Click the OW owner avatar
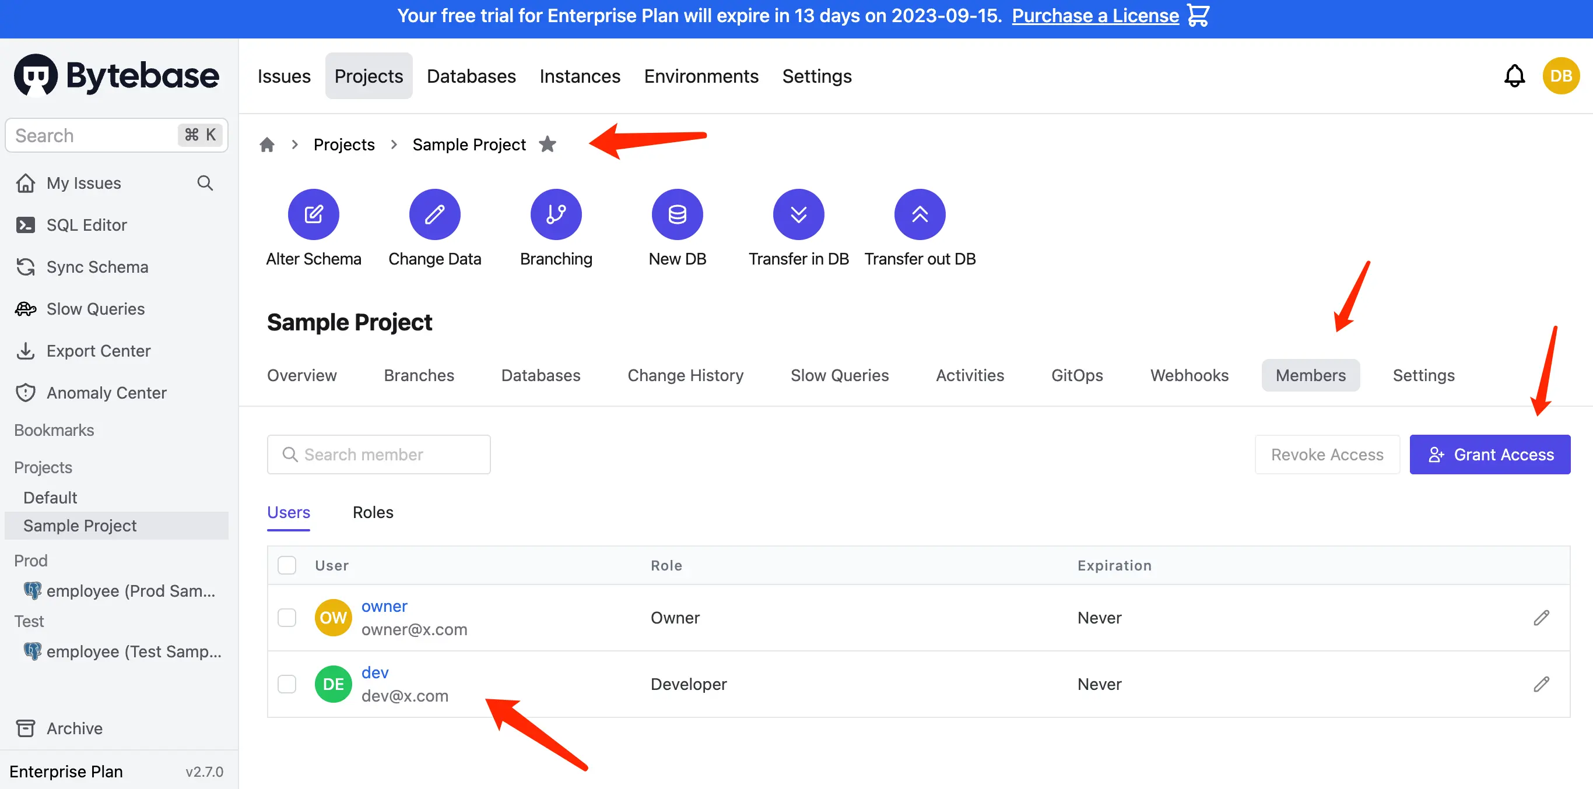This screenshot has width=1593, height=789. click(334, 618)
